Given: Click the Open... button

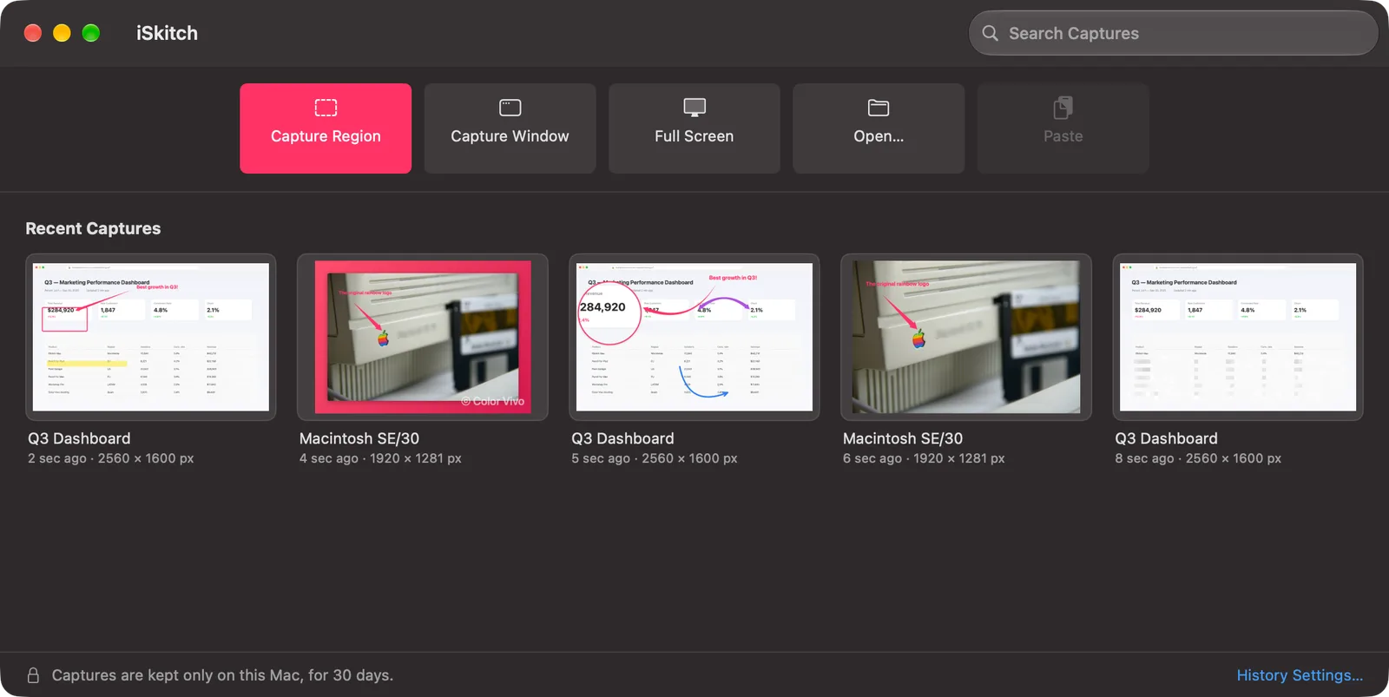Looking at the screenshot, I should point(879,128).
